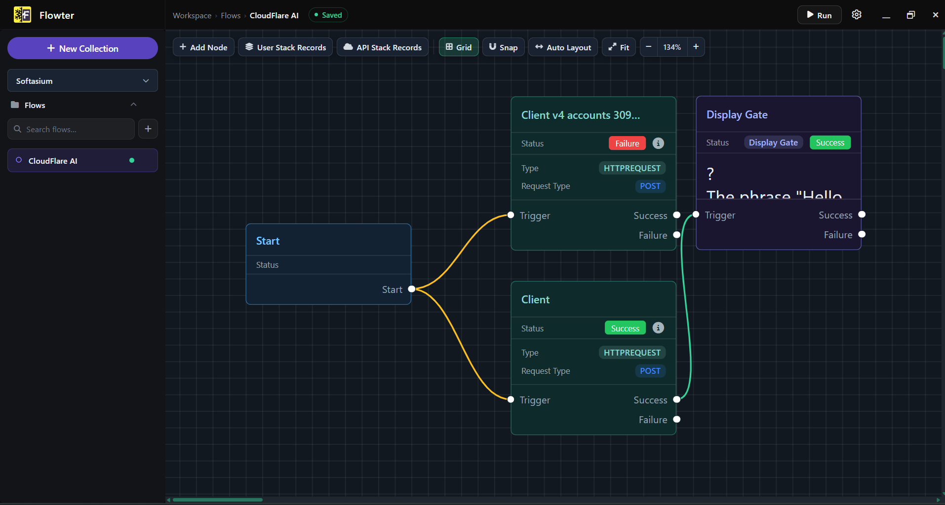Image resolution: width=945 pixels, height=505 pixels.
Task: Open User Stack Records
Action: click(x=285, y=47)
